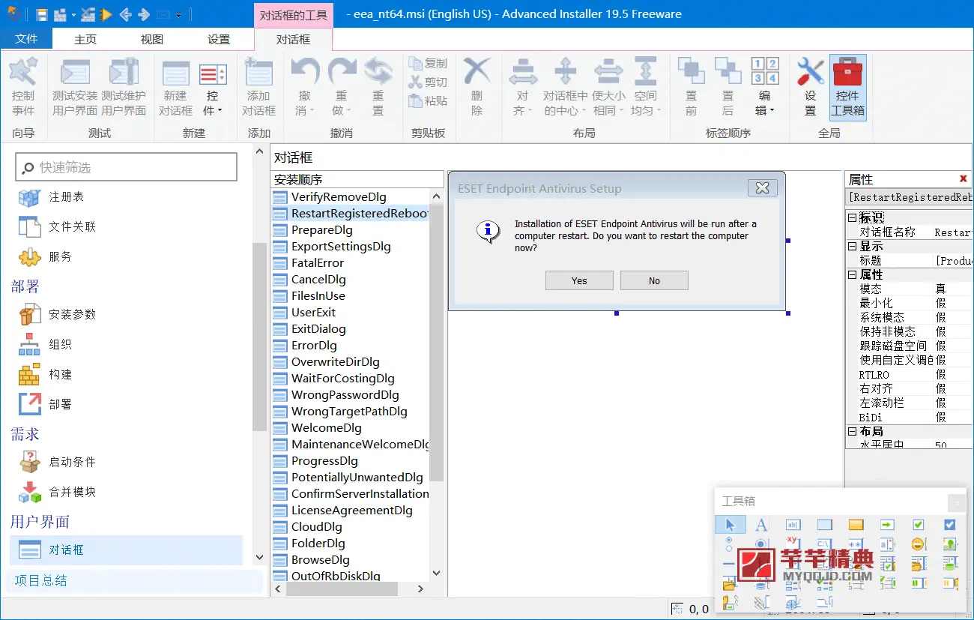This screenshot has height=620, width=974.
Task: Switch to the 视图 ribbon tab
Action: pos(151,39)
